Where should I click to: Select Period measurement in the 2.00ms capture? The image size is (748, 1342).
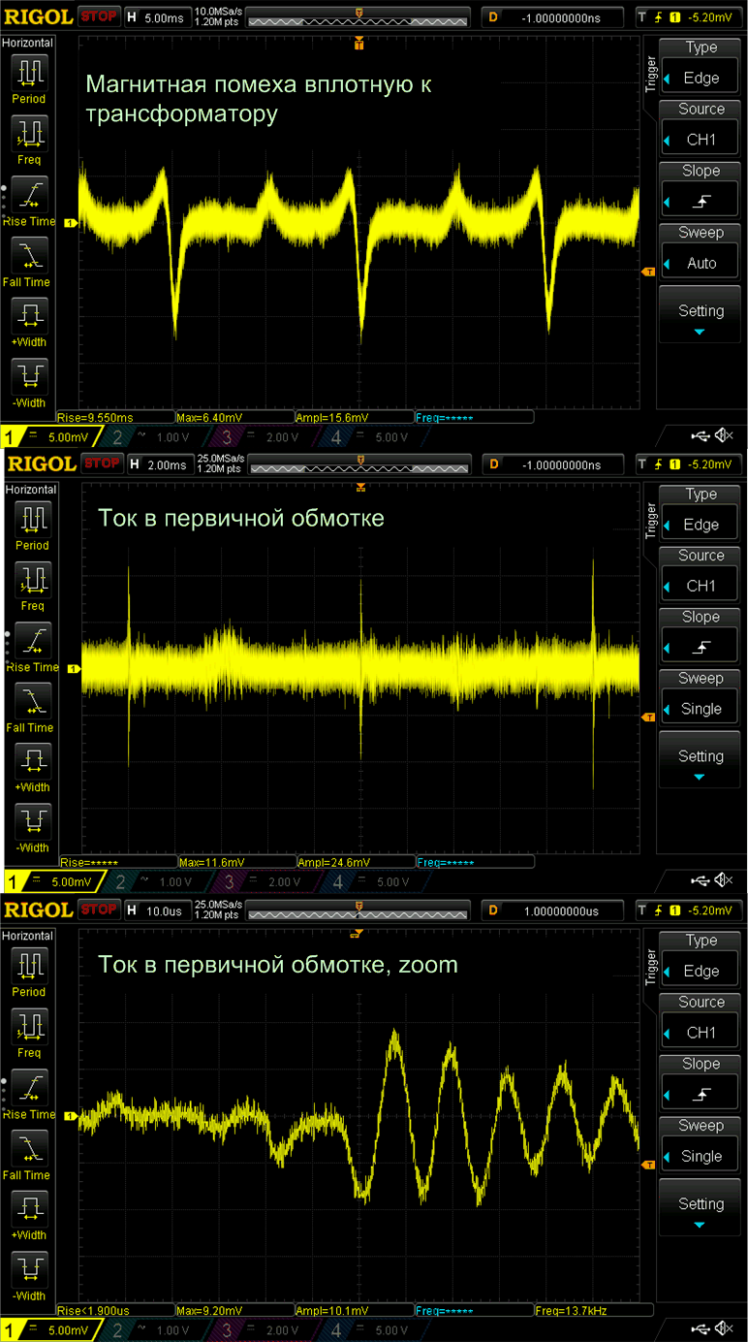coord(32,519)
